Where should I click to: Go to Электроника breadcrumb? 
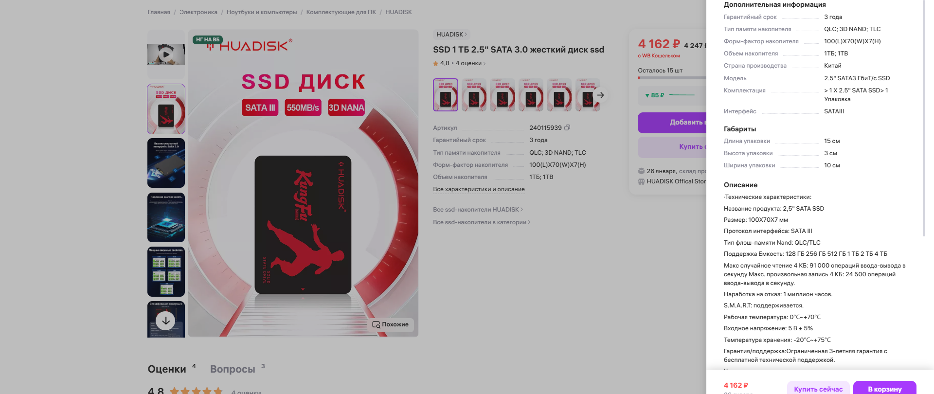tap(198, 12)
